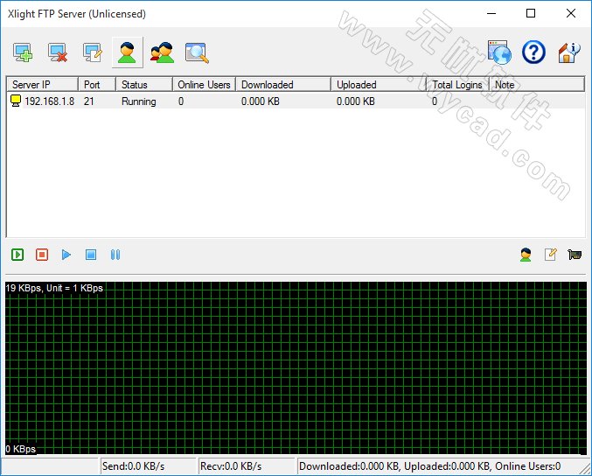Click the Recv:0.0 KB/s status entry
592x476 pixels.
click(x=231, y=466)
